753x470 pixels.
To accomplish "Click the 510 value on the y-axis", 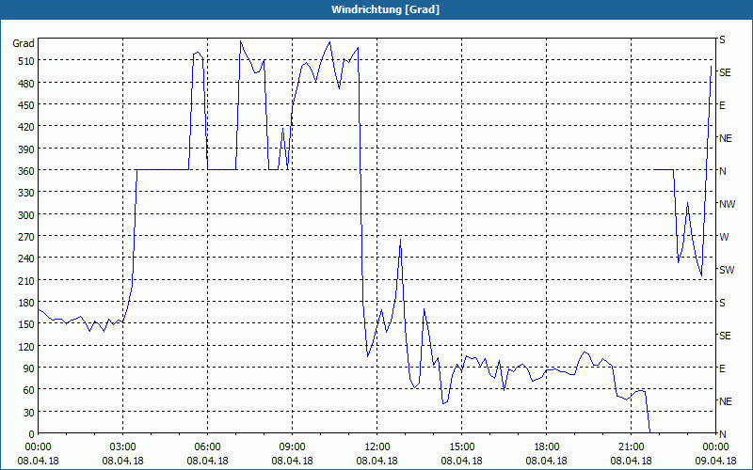I will coord(25,61).
